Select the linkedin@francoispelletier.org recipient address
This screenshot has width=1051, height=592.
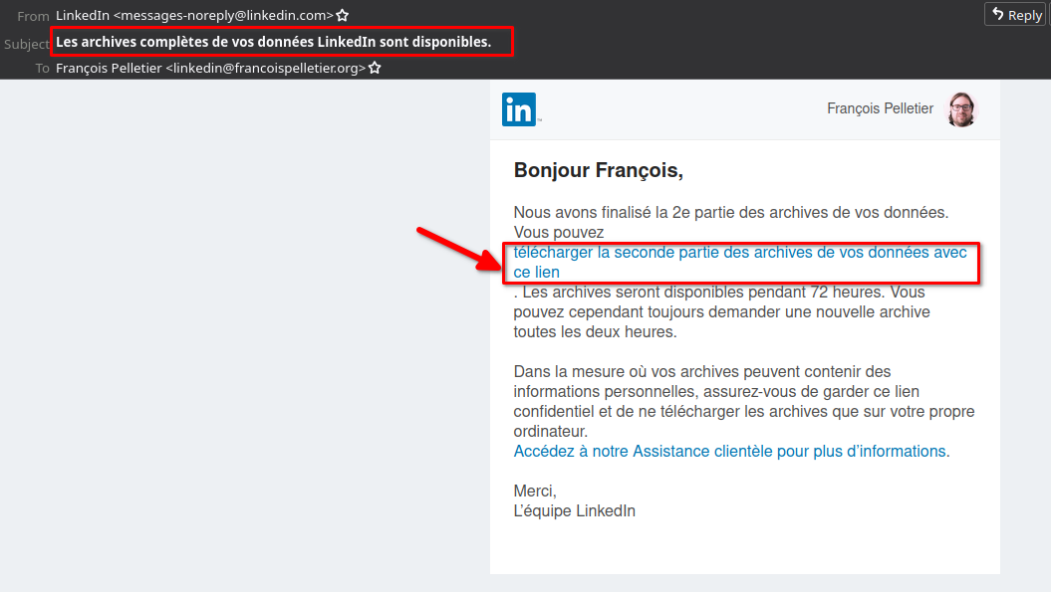click(265, 68)
